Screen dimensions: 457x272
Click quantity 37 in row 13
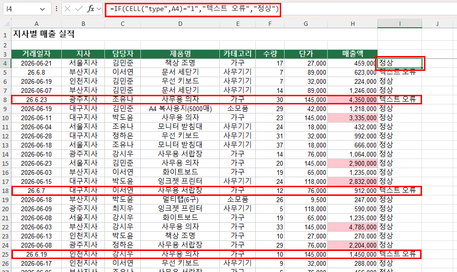[x=270, y=145]
